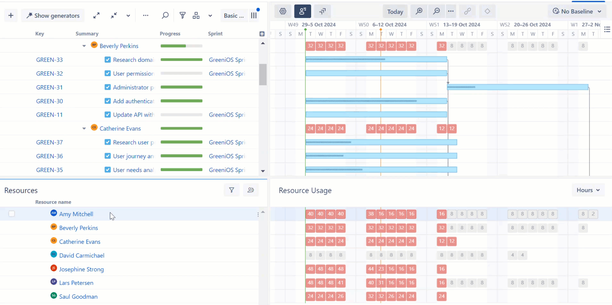Open the GREEN-32 issue link
Screen dimensions: 612x305
click(x=49, y=73)
